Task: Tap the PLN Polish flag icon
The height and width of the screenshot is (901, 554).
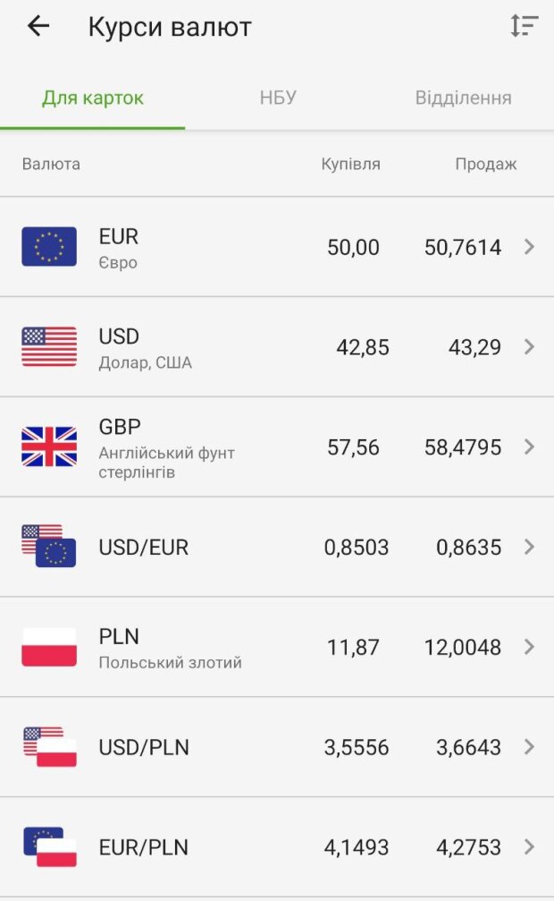Action: pos(49,647)
